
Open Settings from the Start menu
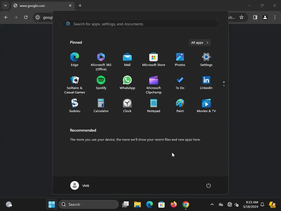coord(206,60)
